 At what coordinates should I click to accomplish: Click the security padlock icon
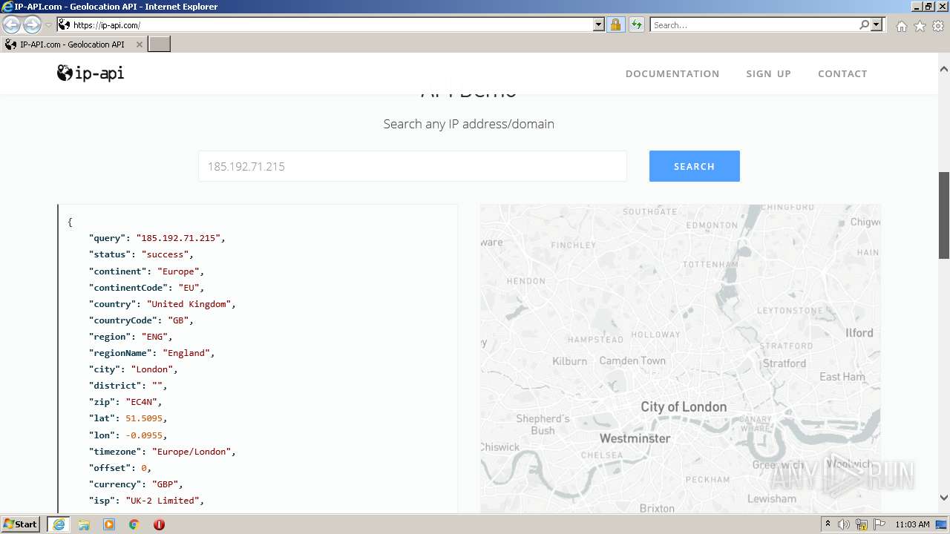615,25
